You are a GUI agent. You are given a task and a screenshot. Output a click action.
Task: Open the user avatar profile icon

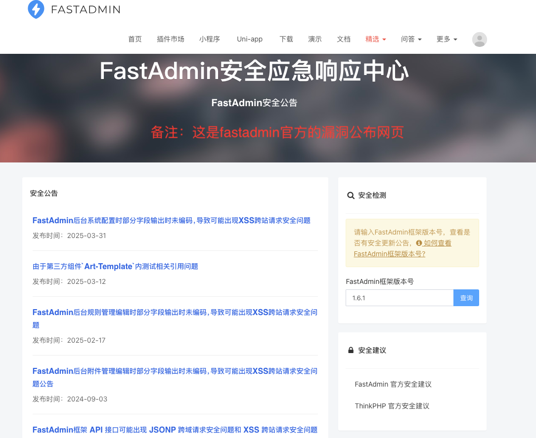pyautogui.click(x=479, y=40)
